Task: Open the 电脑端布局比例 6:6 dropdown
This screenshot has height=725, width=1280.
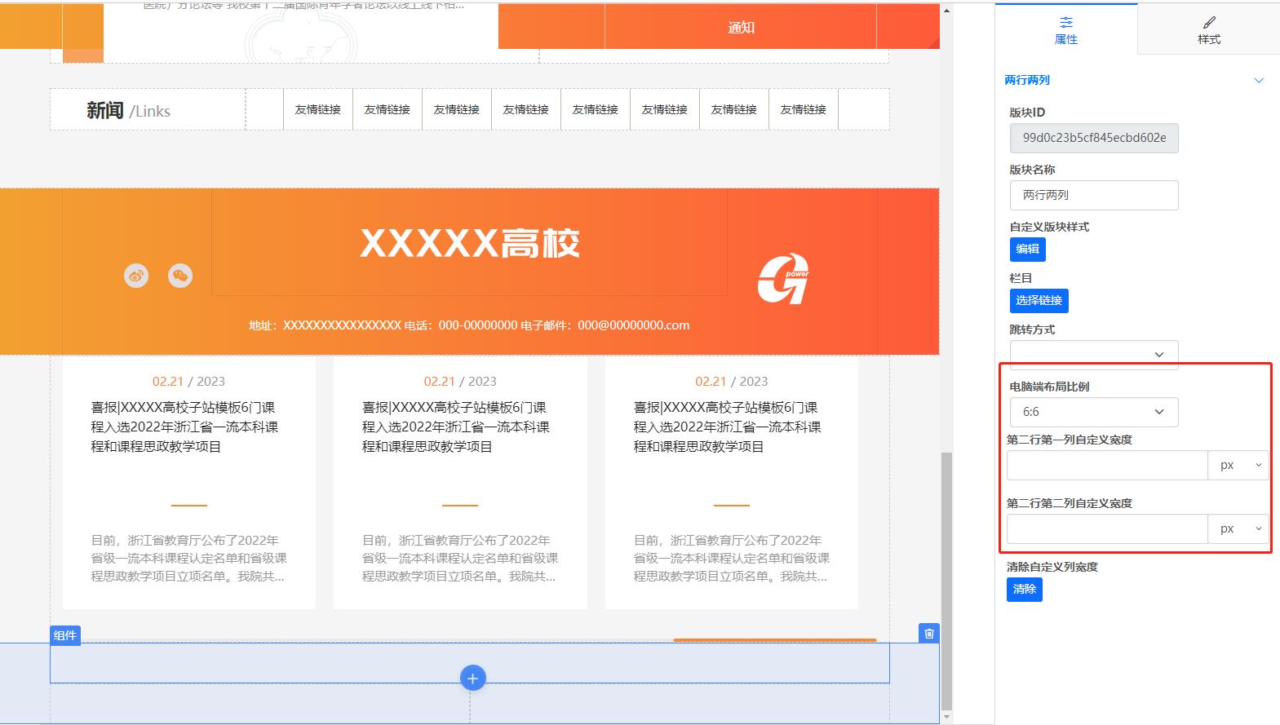Action: pos(1093,412)
